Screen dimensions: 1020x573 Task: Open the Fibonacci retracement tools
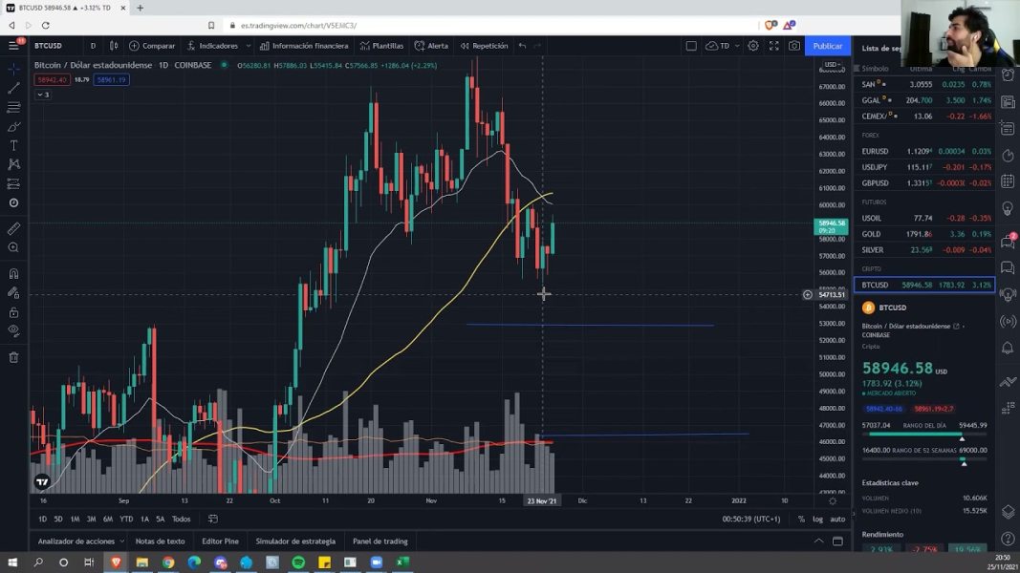[13, 107]
